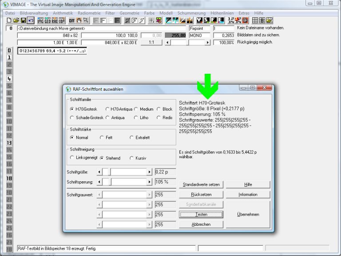Select the H70-Antiqua font family
The image size is (341, 256).
tap(107, 109)
